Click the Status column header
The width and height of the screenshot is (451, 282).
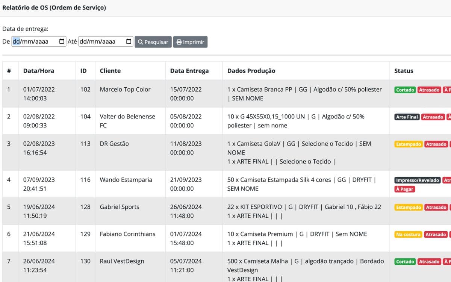pos(404,71)
